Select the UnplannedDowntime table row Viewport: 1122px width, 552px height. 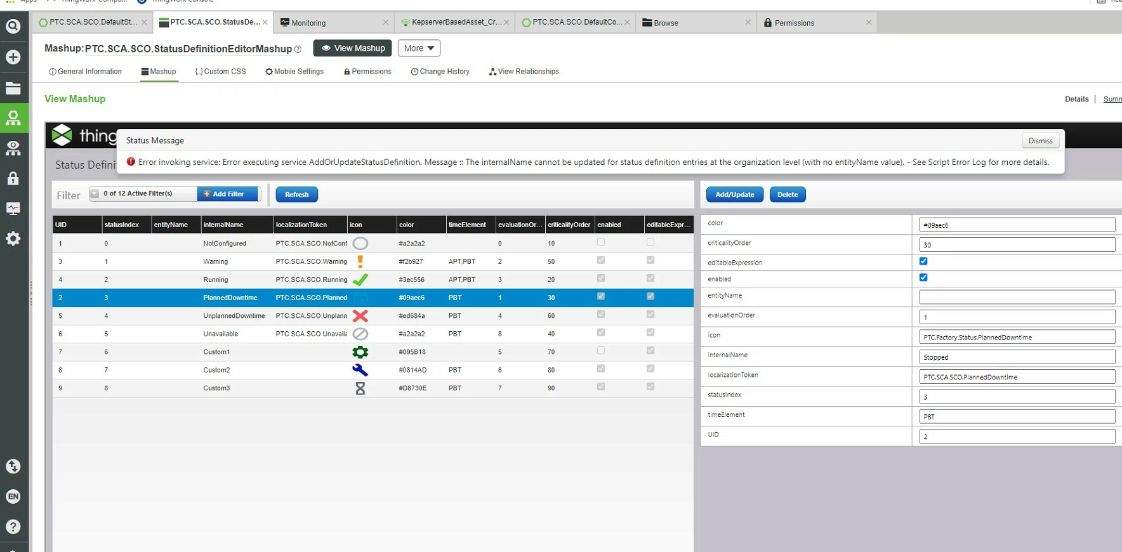click(x=373, y=316)
